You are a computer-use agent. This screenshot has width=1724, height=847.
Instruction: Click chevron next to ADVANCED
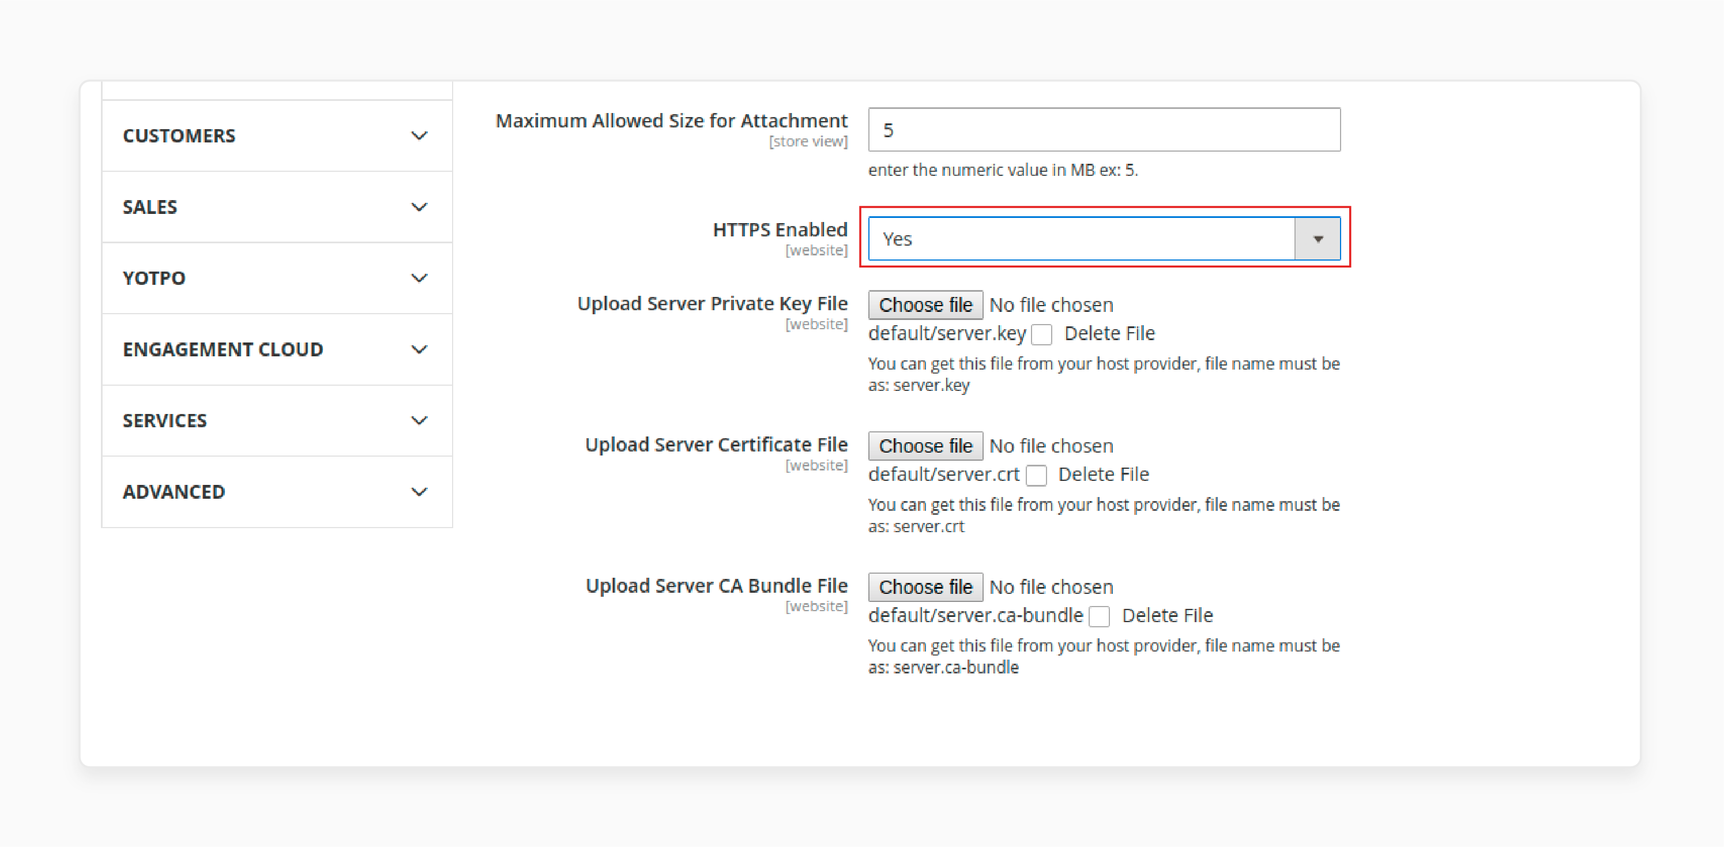tap(421, 491)
